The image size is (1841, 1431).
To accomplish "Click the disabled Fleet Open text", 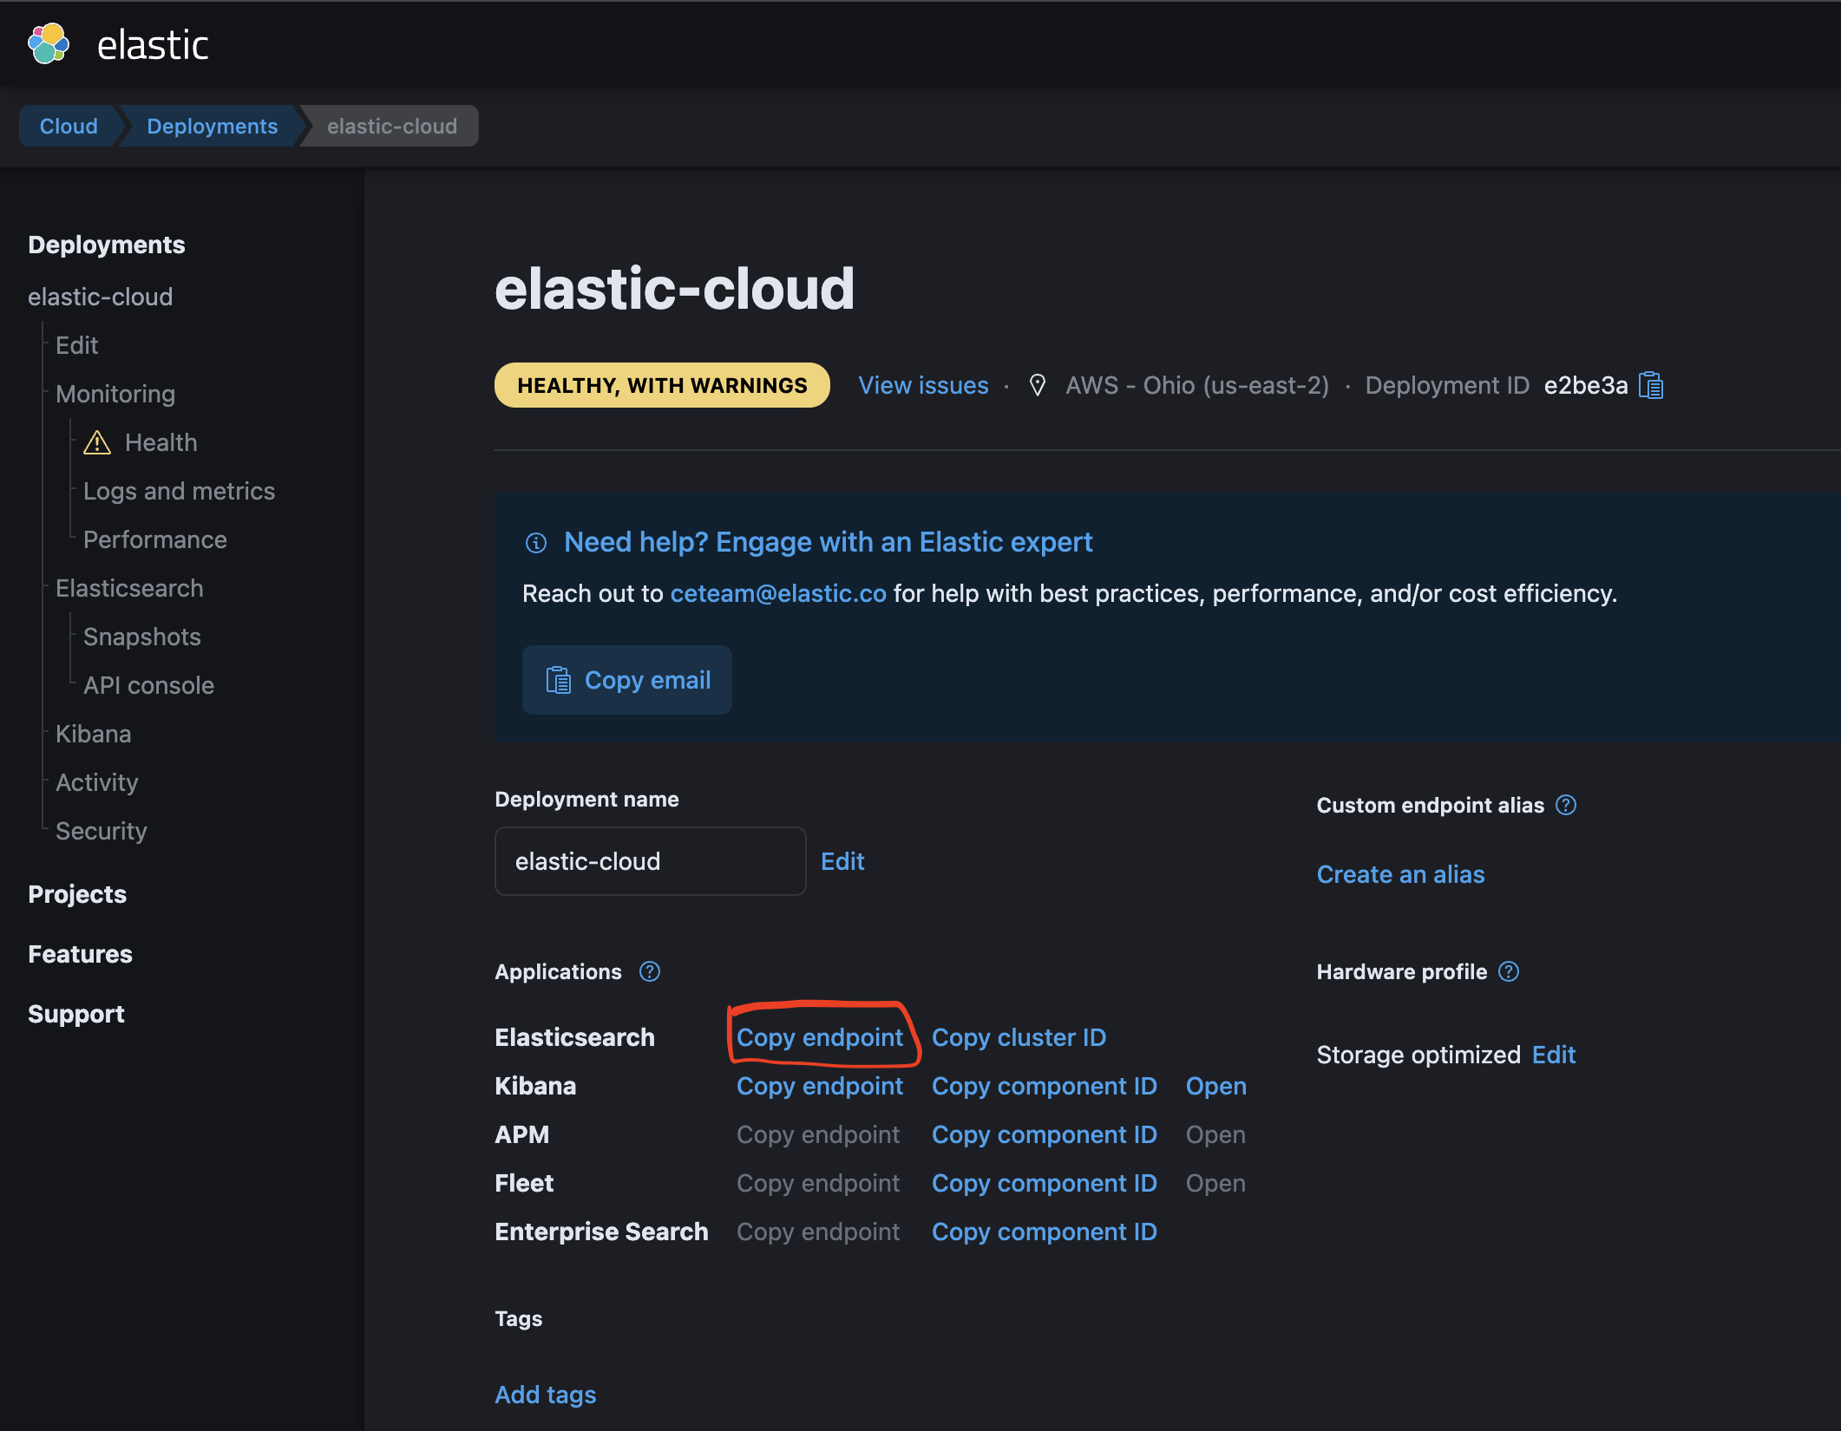I will pyautogui.click(x=1216, y=1183).
